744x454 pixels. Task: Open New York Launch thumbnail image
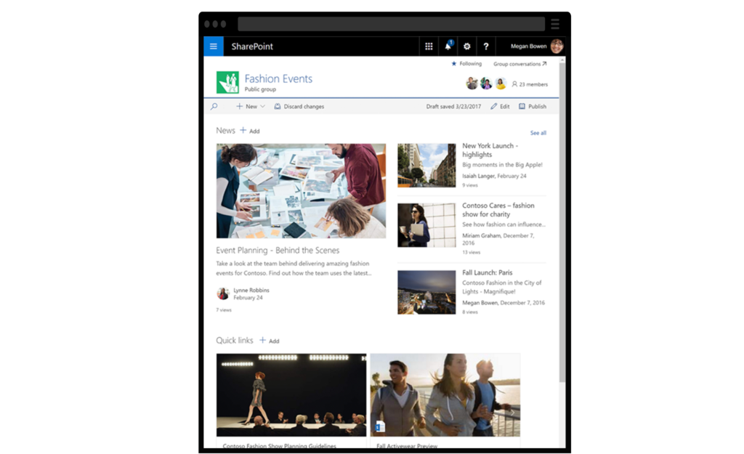tap(426, 165)
